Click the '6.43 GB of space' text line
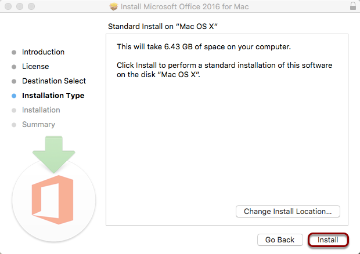Viewport: 360px width, 254px height. [x=204, y=47]
